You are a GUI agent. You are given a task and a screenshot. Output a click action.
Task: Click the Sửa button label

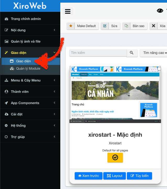click(114, 26)
